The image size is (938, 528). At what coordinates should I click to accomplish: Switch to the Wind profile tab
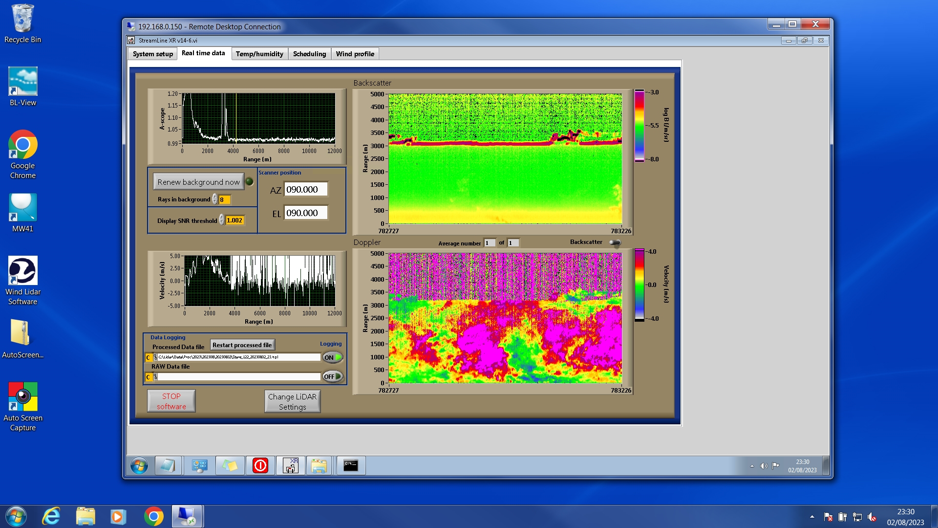click(355, 54)
